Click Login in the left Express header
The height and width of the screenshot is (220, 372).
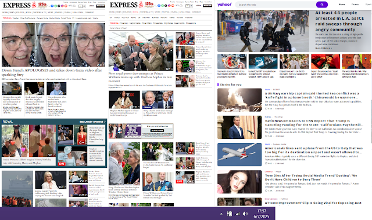coord(91,6)
